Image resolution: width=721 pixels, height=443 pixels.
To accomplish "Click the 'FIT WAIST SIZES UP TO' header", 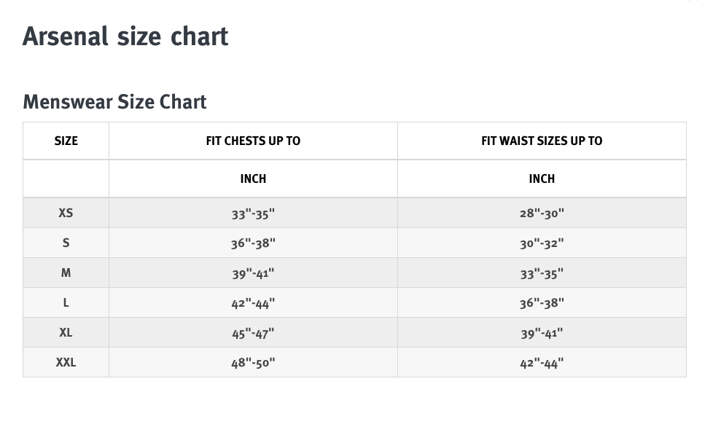I will tap(542, 141).
